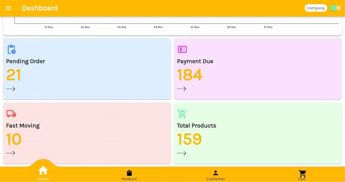The height and width of the screenshot is (182, 345).
Task: Click the Total Products count 159
Action: (190, 139)
